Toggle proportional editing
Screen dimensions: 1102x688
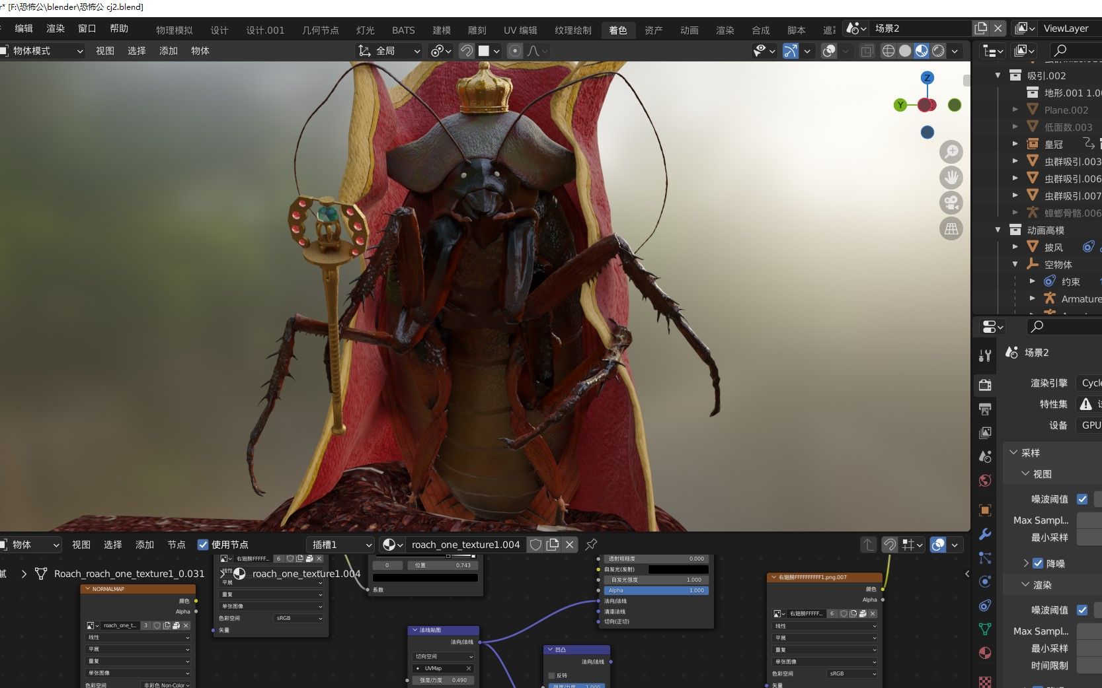[515, 51]
